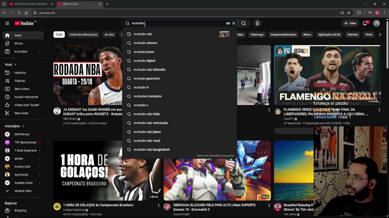Image resolution: width=389 pixels, height=218 pixels.
Task: Click the search magnifier button
Action: click(244, 23)
